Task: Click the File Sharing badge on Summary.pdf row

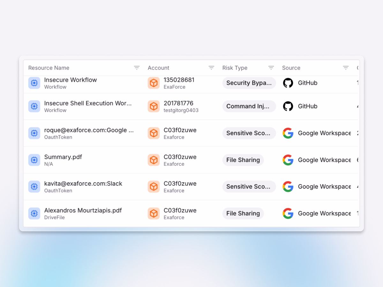Action: click(243, 160)
